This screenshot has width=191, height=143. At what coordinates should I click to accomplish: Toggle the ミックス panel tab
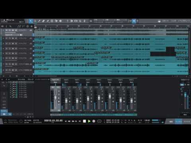click(178, 122)
